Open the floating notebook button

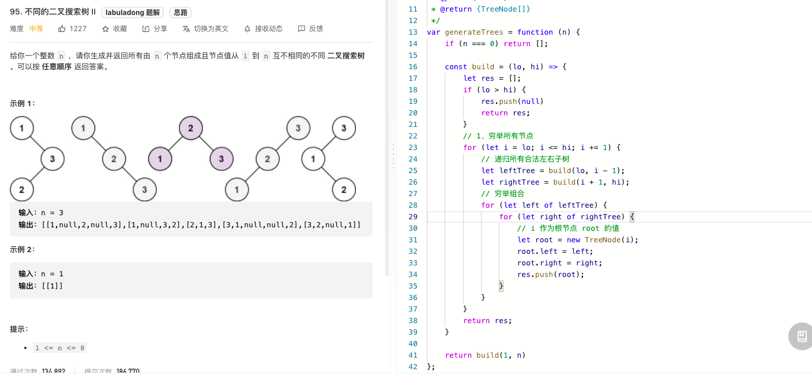[x=802, y=336]
